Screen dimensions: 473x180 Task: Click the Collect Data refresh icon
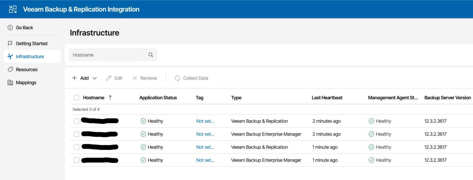[177, 78]
